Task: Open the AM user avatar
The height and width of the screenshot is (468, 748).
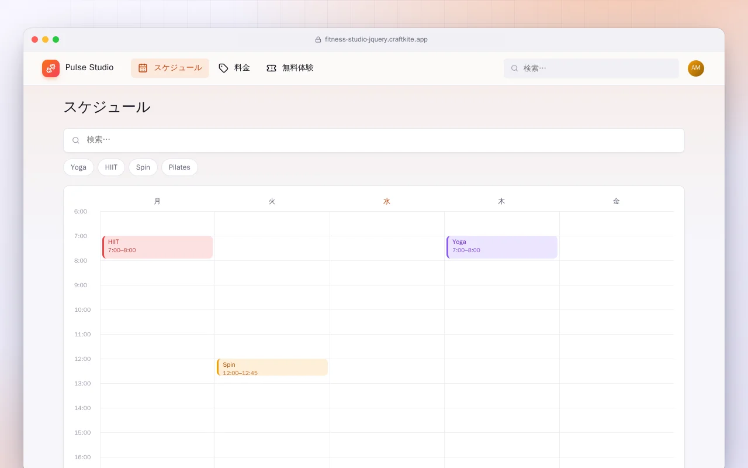Action: tap(696, 68)
